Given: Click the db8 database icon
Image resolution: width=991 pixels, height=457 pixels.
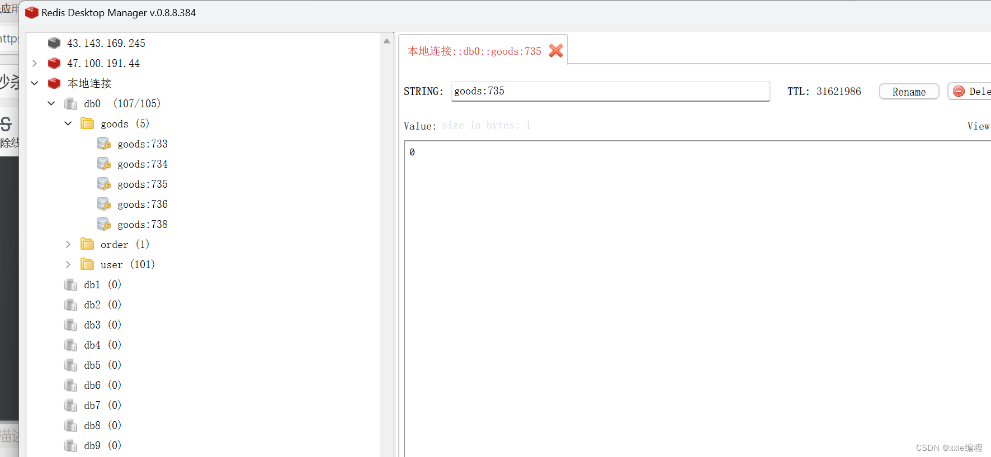Looking at the screenshot, I should click(70, 425).
